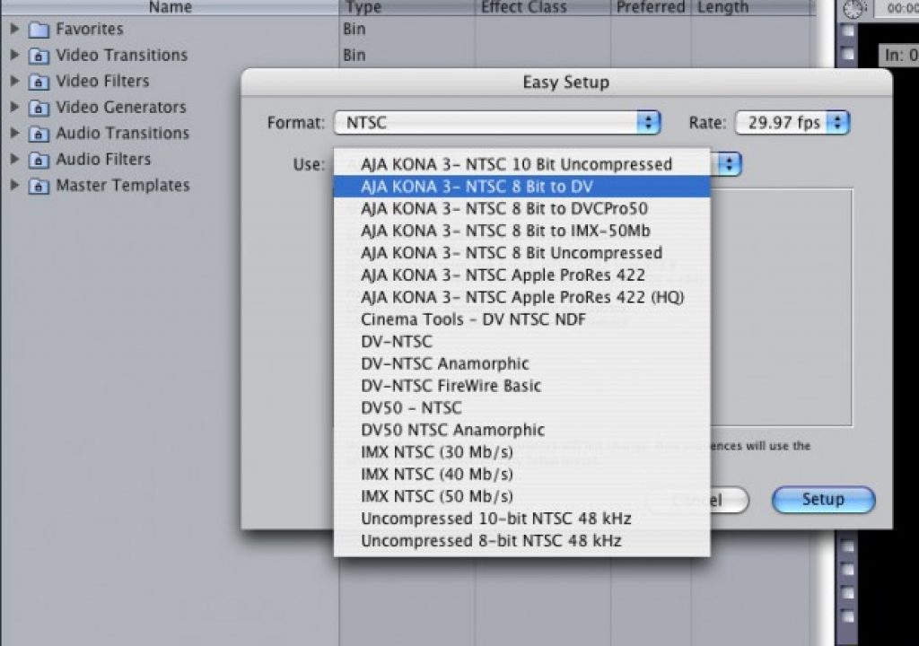Click the Video Transitions locked bin icon
Viewport: 919px width, 646px height.
click(39, 56)
